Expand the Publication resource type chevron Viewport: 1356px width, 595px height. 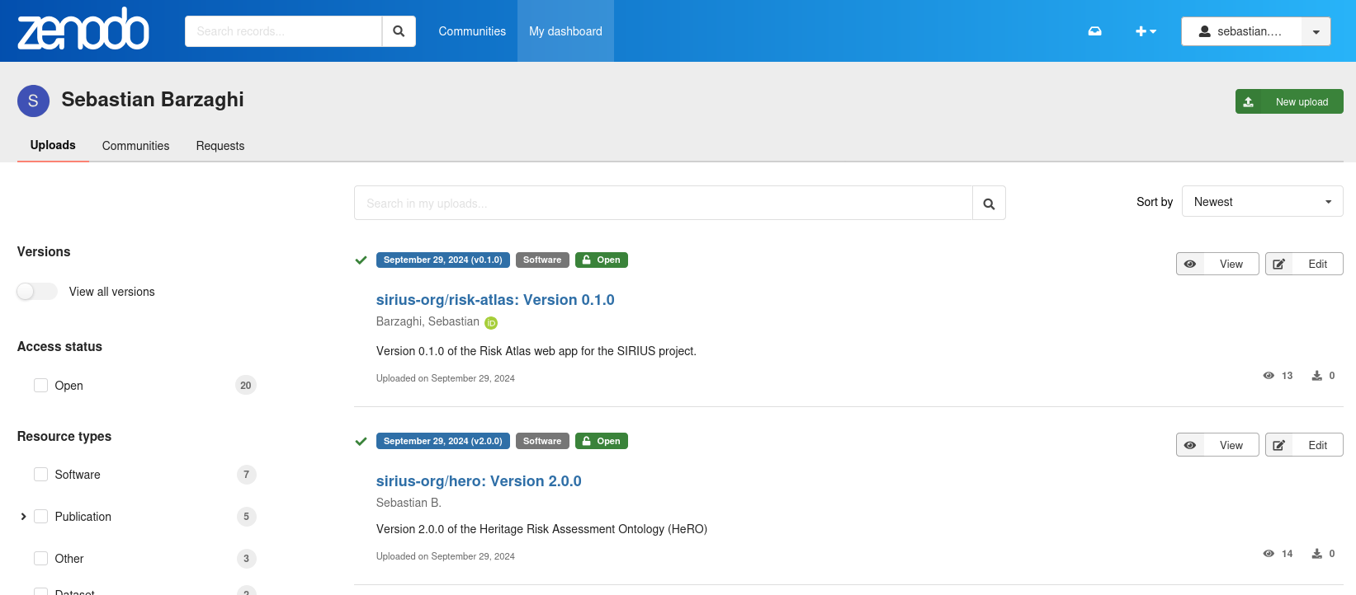coord(23,517)
